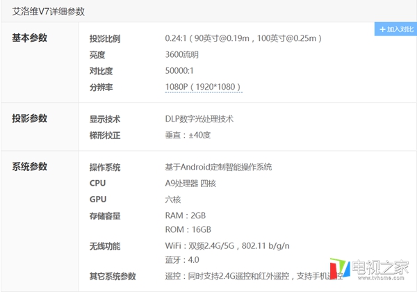Click the 蓝牙：4.0 value

pos(182,260)
